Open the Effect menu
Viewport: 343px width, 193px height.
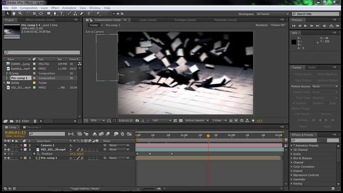click(55, 8)
